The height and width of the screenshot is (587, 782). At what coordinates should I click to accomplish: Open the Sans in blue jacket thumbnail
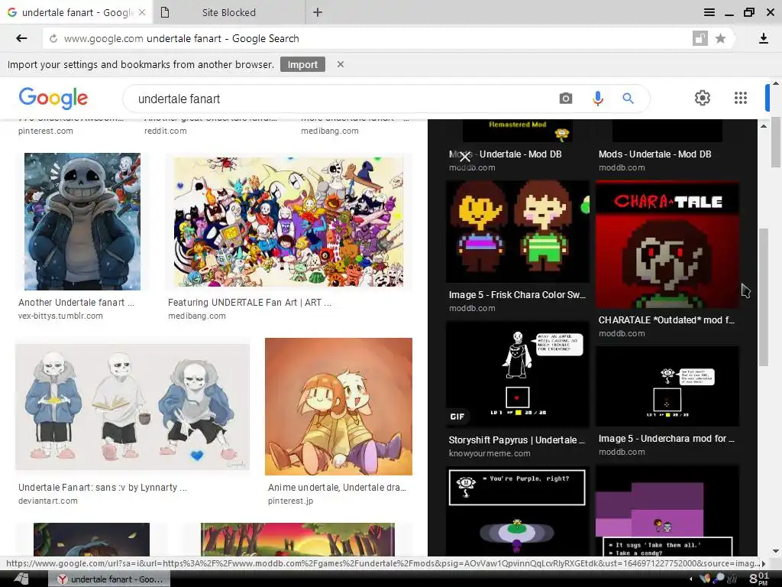coord(82,221)
